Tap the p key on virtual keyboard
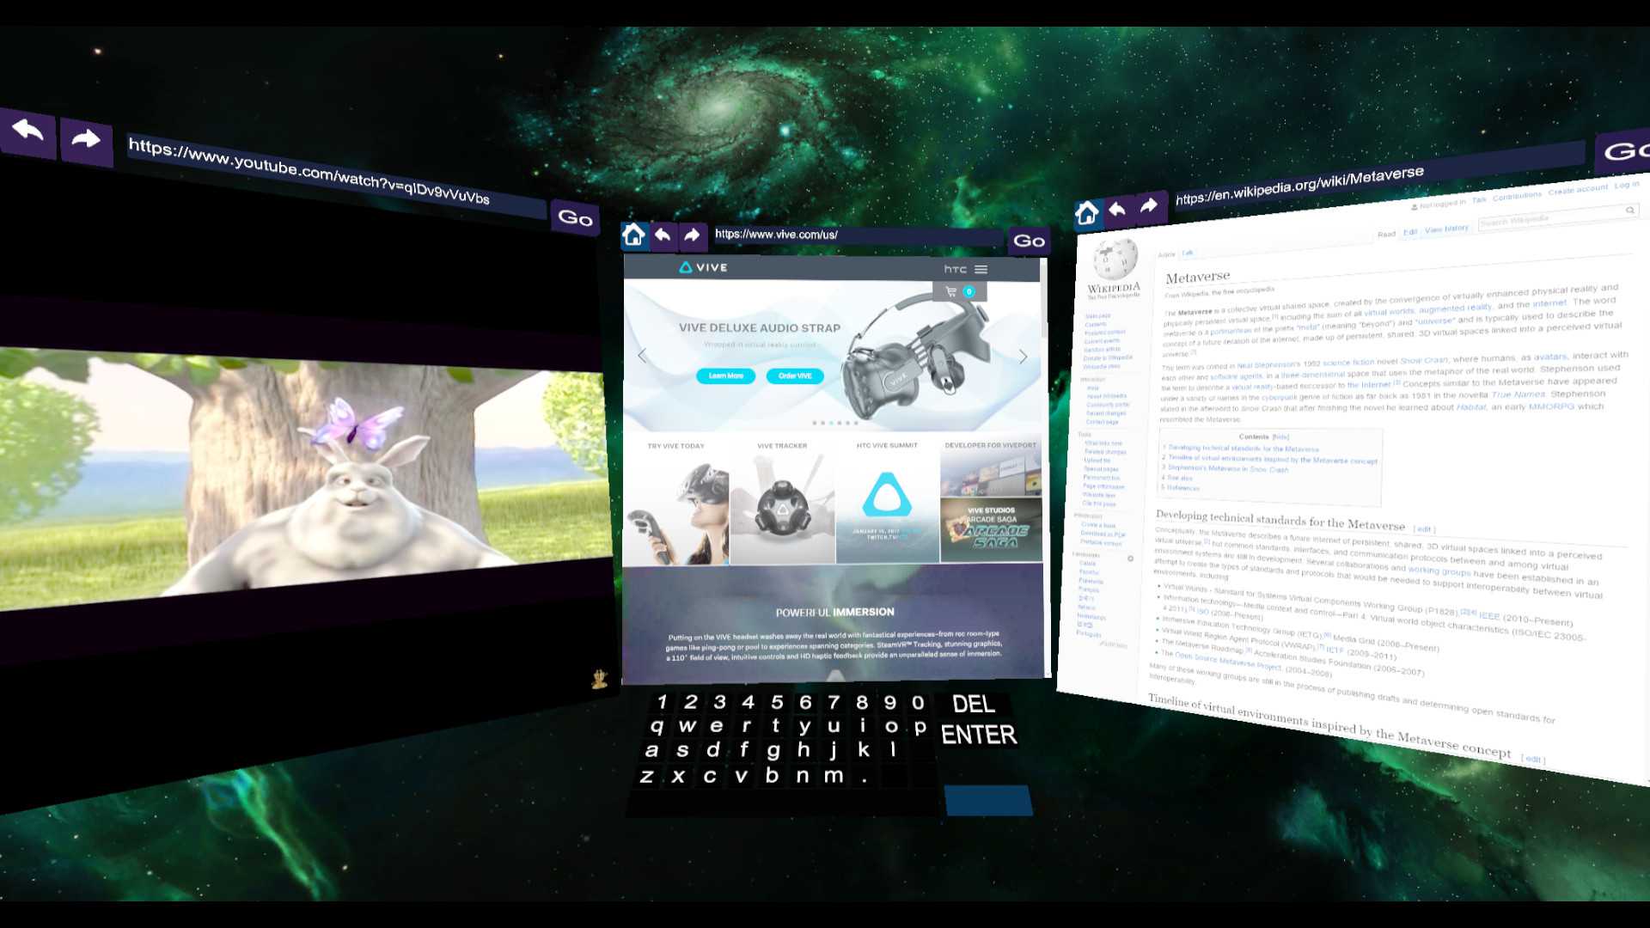The width and height of the screenshot is (1650, 928). [920, 727]
